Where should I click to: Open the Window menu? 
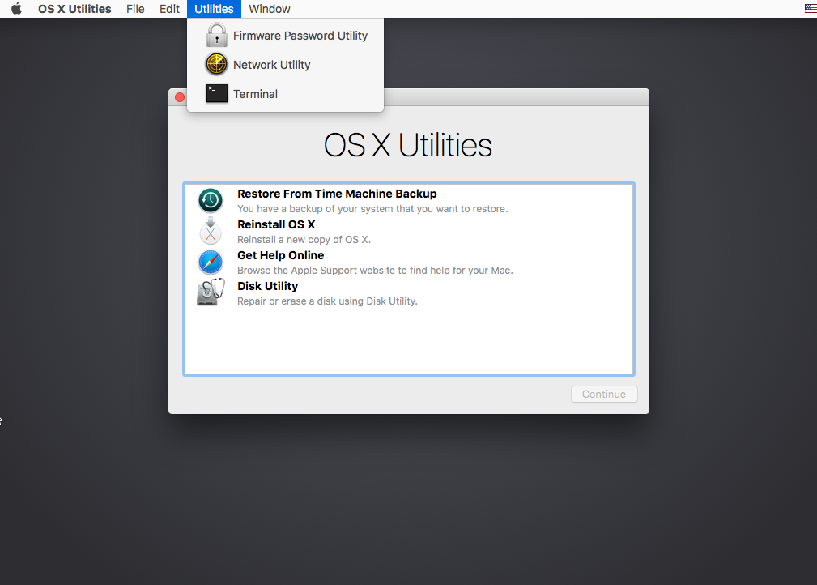click(x=270, y=9)
